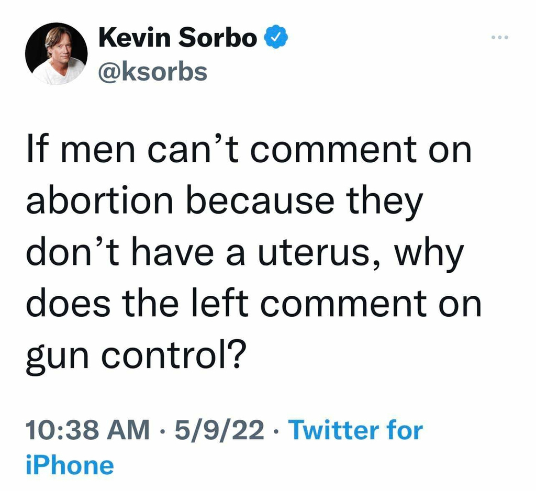Click the word "they" in the tweet
Image resolution: width=536 pixels, height=491 pixels.
(388, 201)
